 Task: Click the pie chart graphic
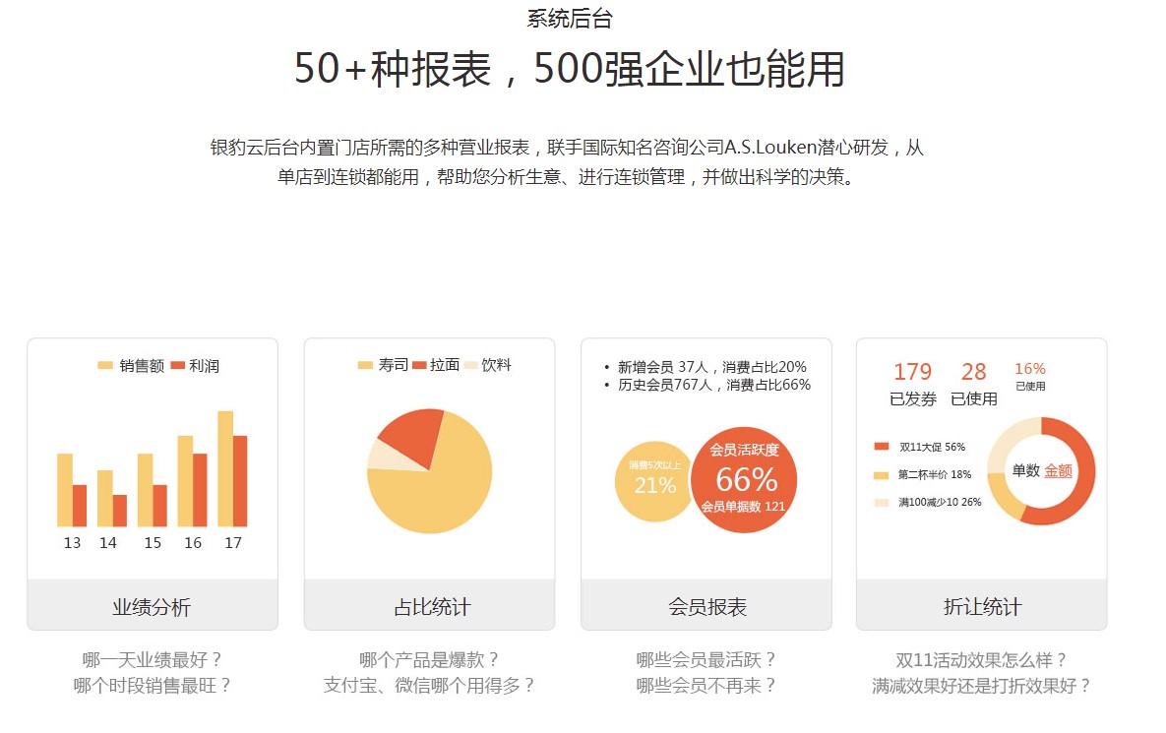[x=429, y=472]
